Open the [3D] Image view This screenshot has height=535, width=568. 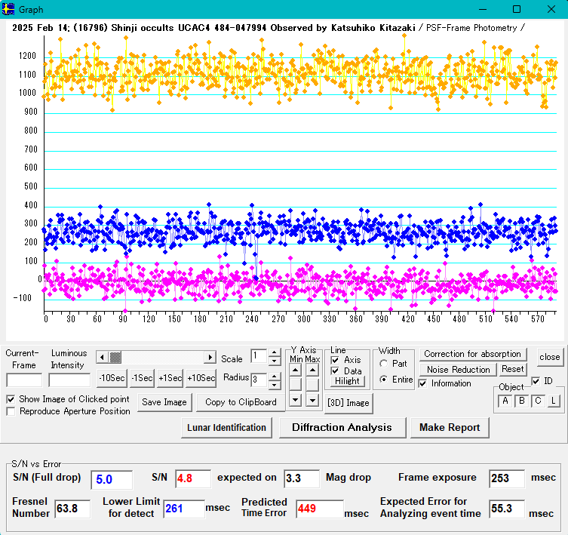click(348, 402)
